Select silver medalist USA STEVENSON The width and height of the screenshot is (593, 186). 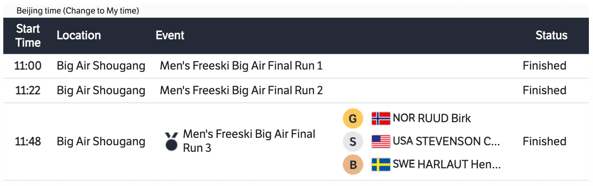point(446,142)
